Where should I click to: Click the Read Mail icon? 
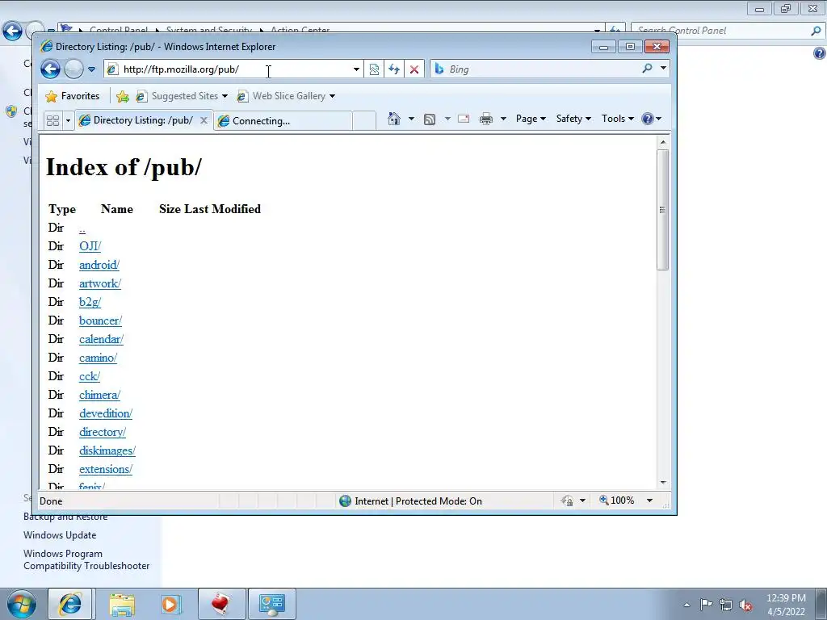click(464, 119)
